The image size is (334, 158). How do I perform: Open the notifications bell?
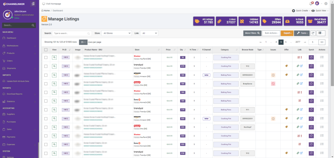[311, 4]
